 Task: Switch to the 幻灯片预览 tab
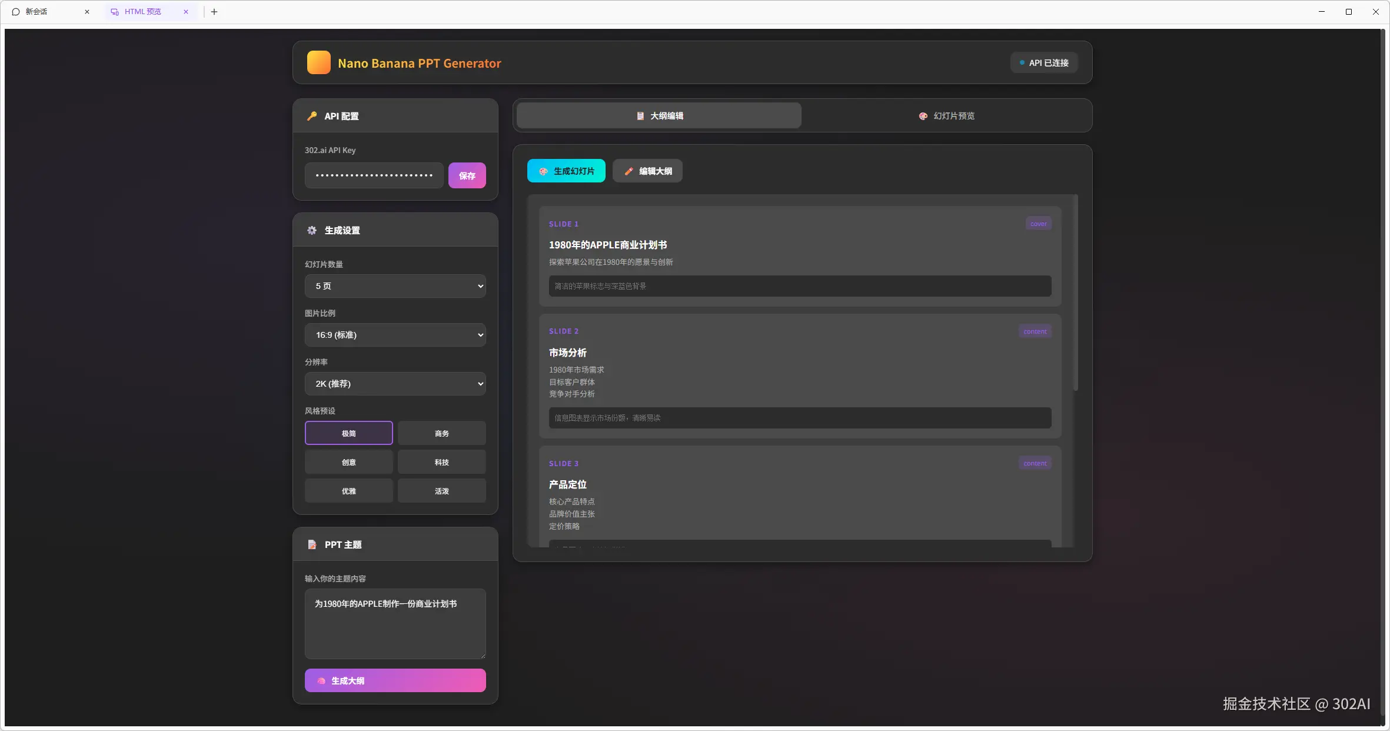(x=946, y=116)
